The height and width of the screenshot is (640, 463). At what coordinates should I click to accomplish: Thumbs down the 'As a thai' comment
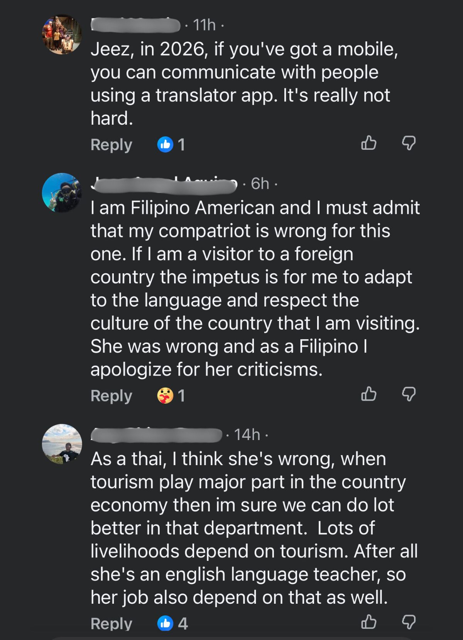coord(409,622)
